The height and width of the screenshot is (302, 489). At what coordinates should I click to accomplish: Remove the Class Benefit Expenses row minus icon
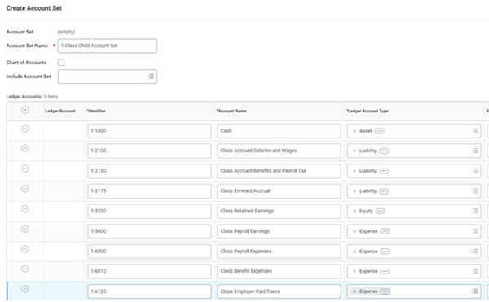pos(25,269)
